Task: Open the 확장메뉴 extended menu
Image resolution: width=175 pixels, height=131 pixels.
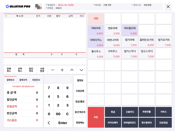Action: tap(80, 123)
